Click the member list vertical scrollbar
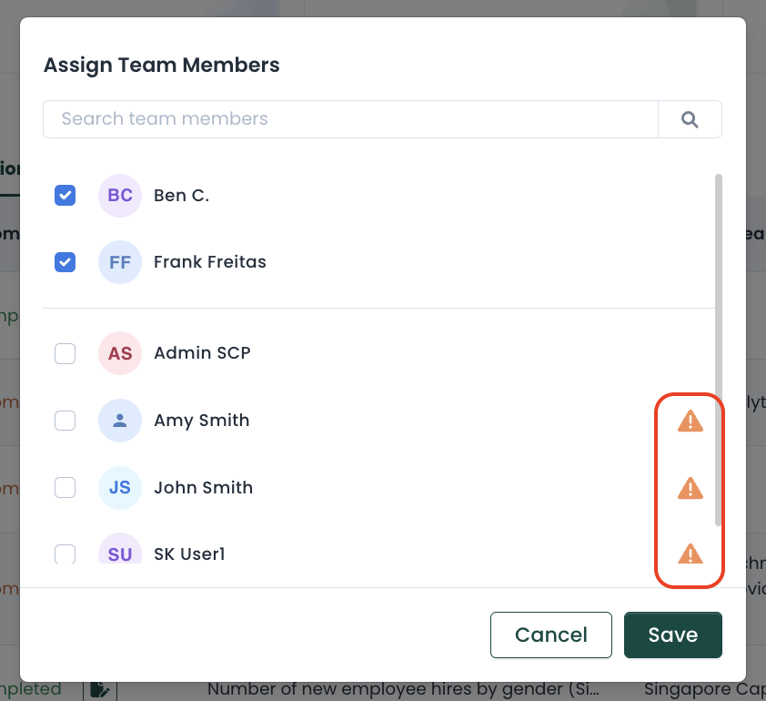Image resolution: width=766 pixels, height=701 pixels. point(719,350)
